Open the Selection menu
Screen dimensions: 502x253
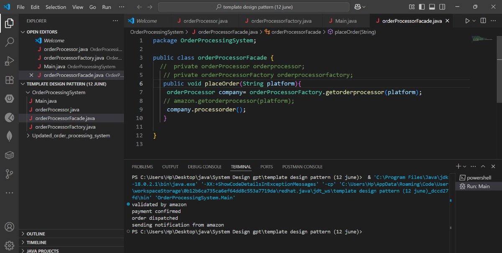[56, 7]
